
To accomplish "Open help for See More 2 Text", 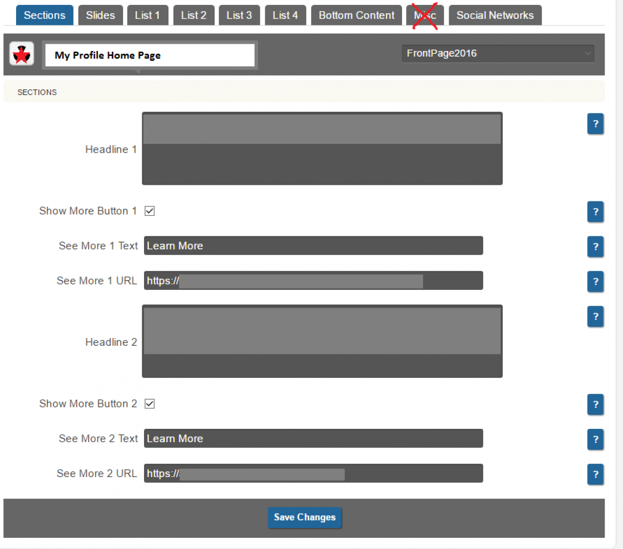I will tap(595, 439).
